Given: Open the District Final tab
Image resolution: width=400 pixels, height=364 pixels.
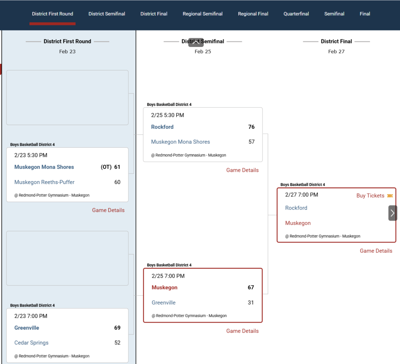Looking at the screenshot, I should tap(154, 14).
